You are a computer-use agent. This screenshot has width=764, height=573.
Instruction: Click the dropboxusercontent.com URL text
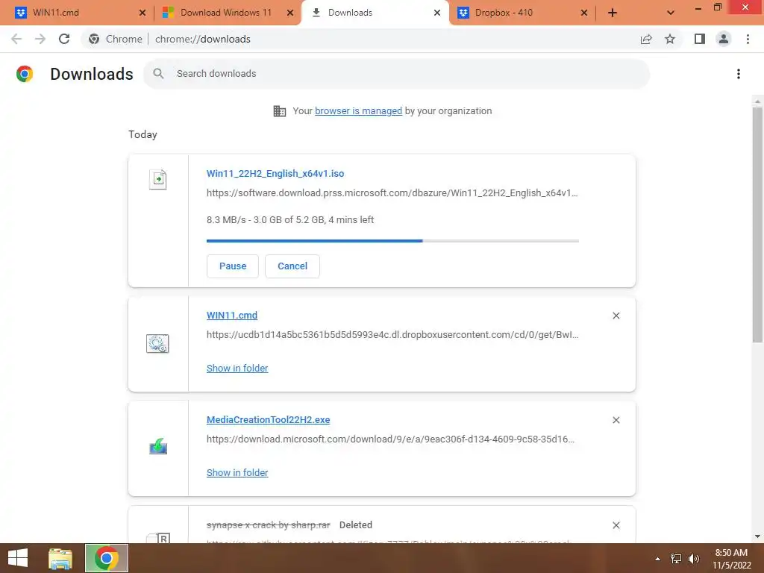pyautogui.click(x=392, y=335)
